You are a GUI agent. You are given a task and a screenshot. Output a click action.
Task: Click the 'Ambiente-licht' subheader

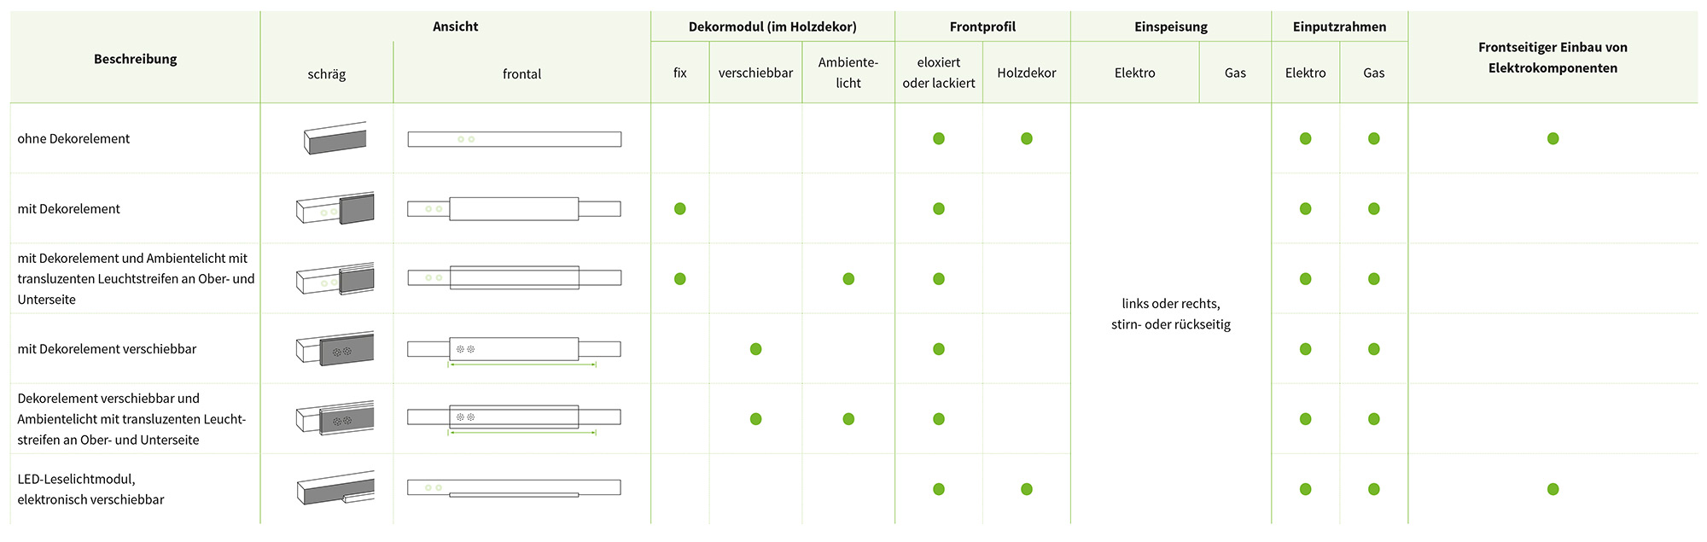(848, 73)
